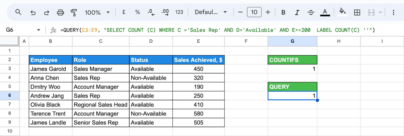This screenshot has width=404, height=136.
Task: Select column A header
Action: pos(24,42)
